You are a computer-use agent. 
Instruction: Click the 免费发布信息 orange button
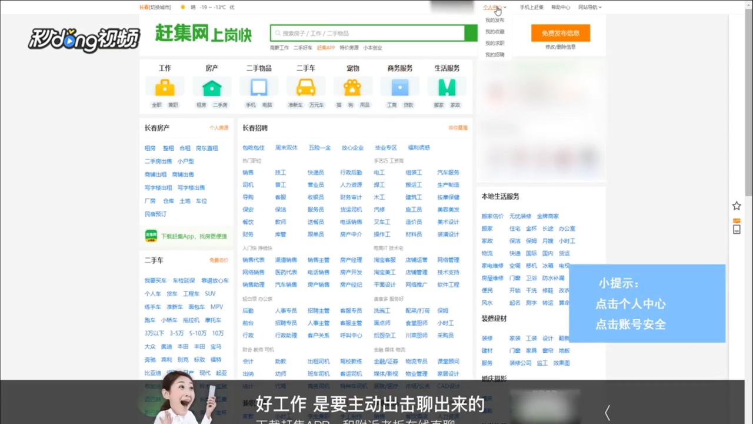(561, 33)
